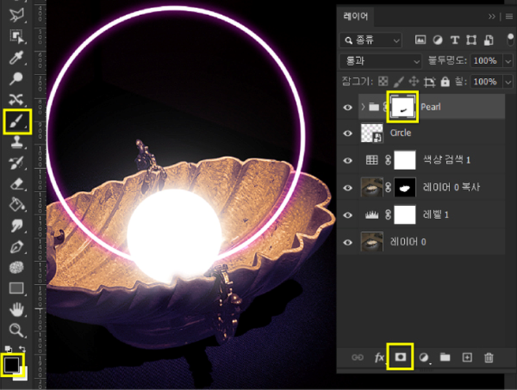This screenshot has height=390, width=517.
Task: Select the Eraser tool
Action: 17,183
